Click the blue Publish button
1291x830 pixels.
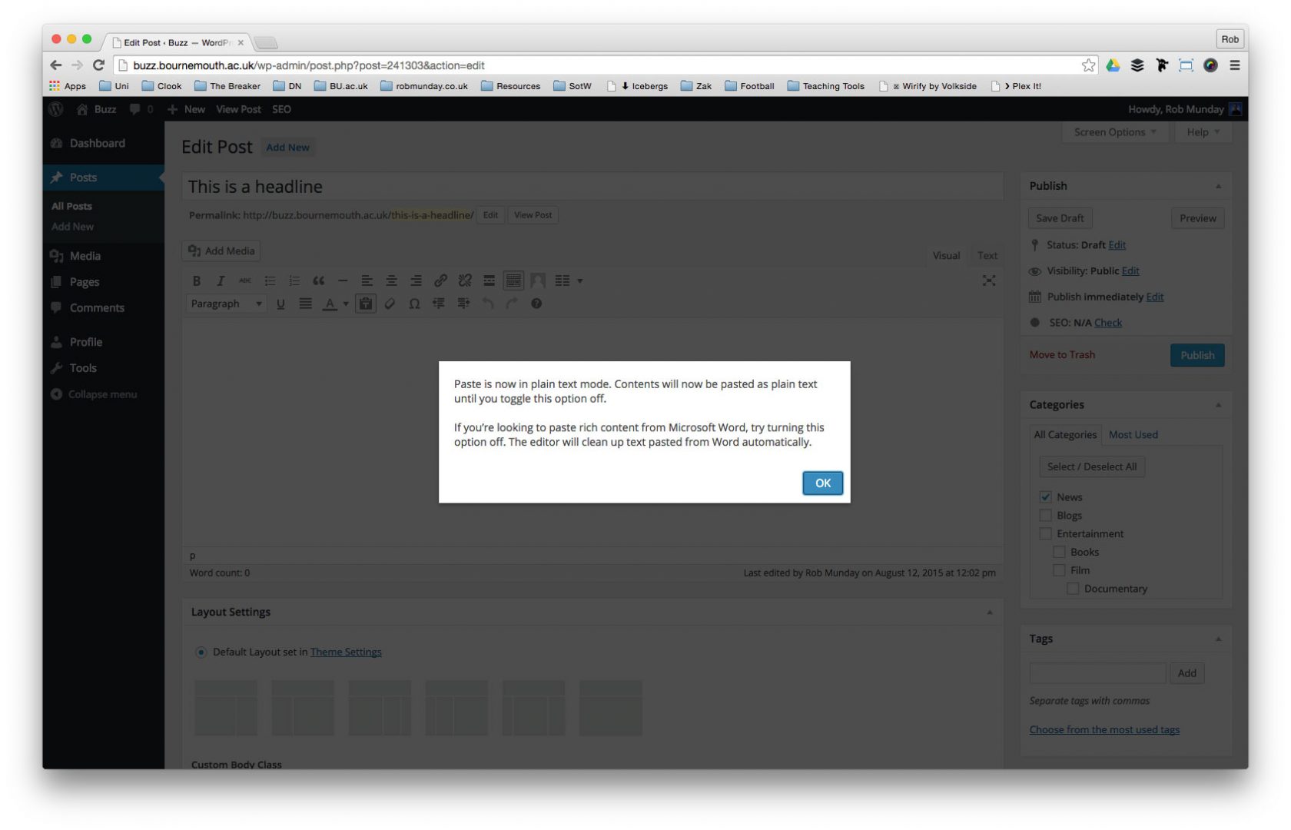tap(1196, 355)
